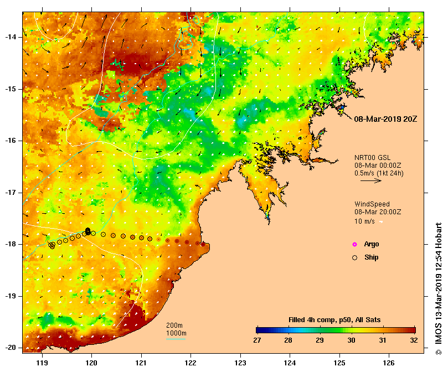
Task: Click the '10 m/s' wind scale label
Action: click(x=364, y=221)
